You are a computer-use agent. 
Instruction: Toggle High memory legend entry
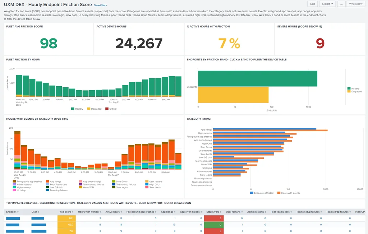[22, 188]
